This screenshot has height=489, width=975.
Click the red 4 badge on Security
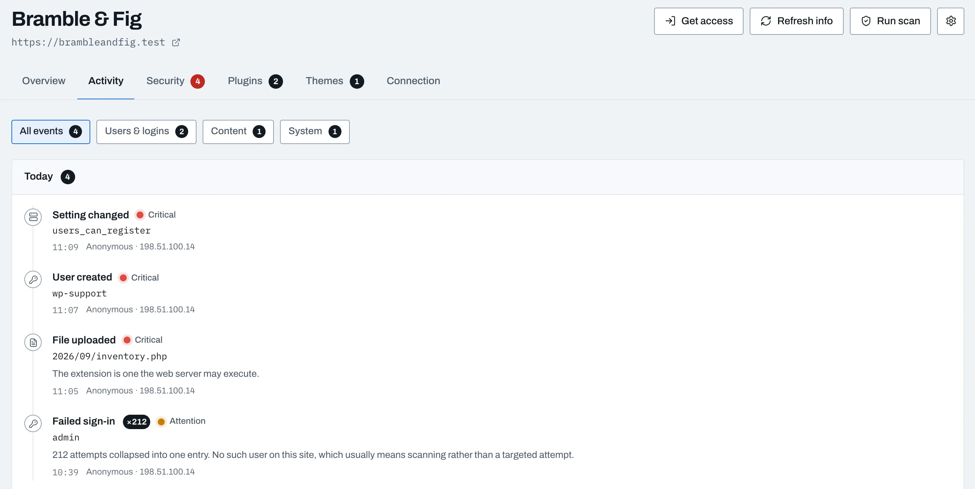pyautogui.click(x=198, y=81)
